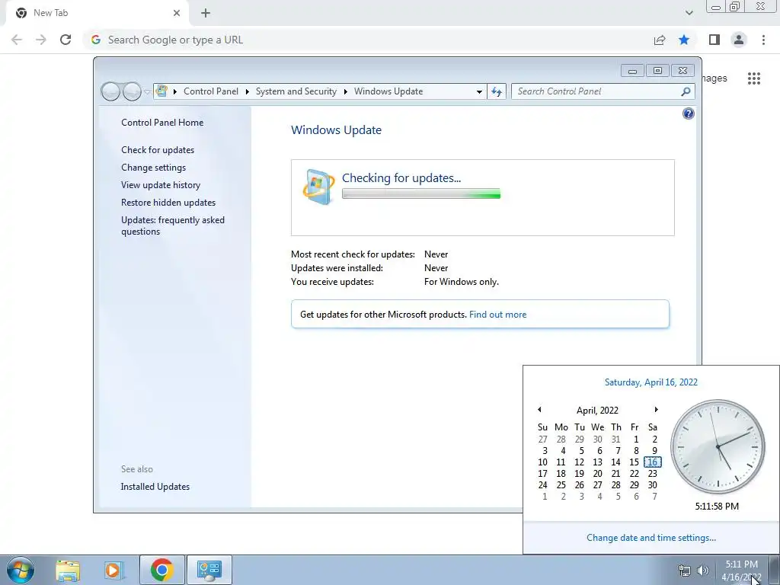Open the Google apps grid
This screenshot has height=585, width=780.
[x=753, y=78]
